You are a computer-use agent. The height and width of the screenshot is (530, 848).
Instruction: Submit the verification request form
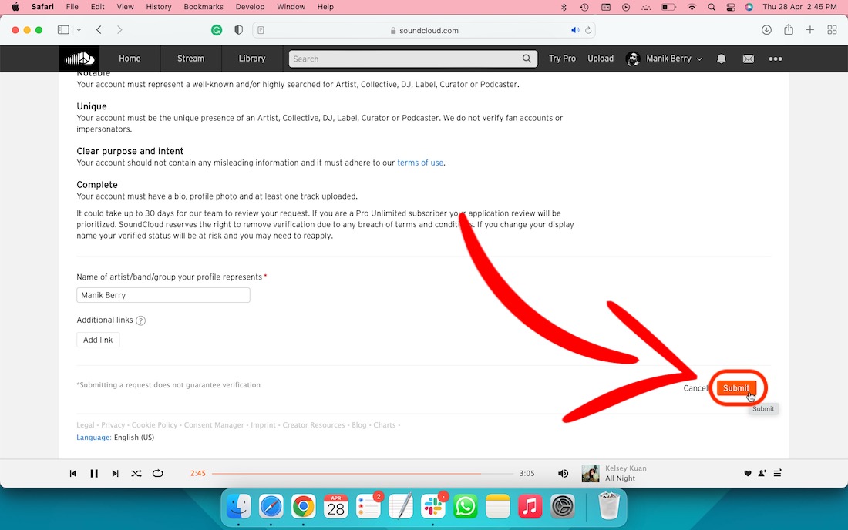(735, 388)
